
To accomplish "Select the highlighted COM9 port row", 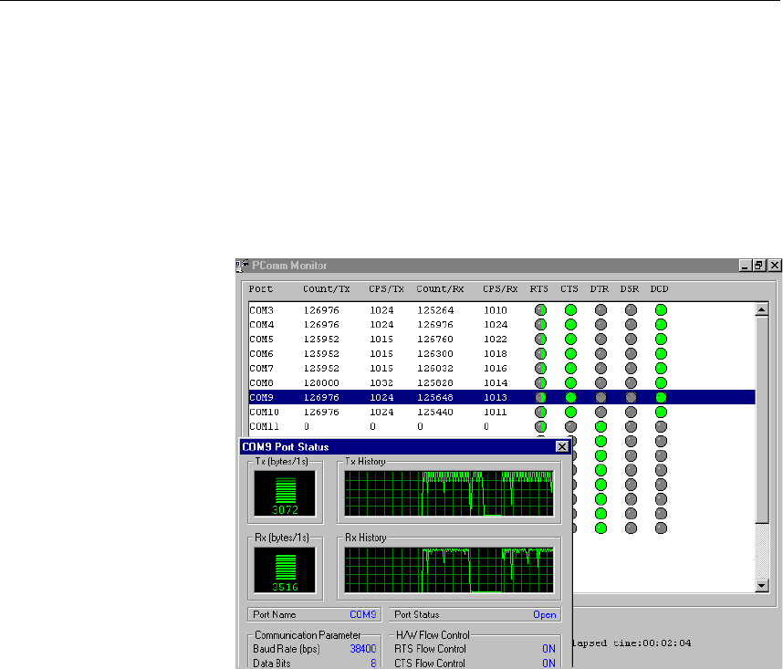I will pyautogui.click(x=502, y=397).
